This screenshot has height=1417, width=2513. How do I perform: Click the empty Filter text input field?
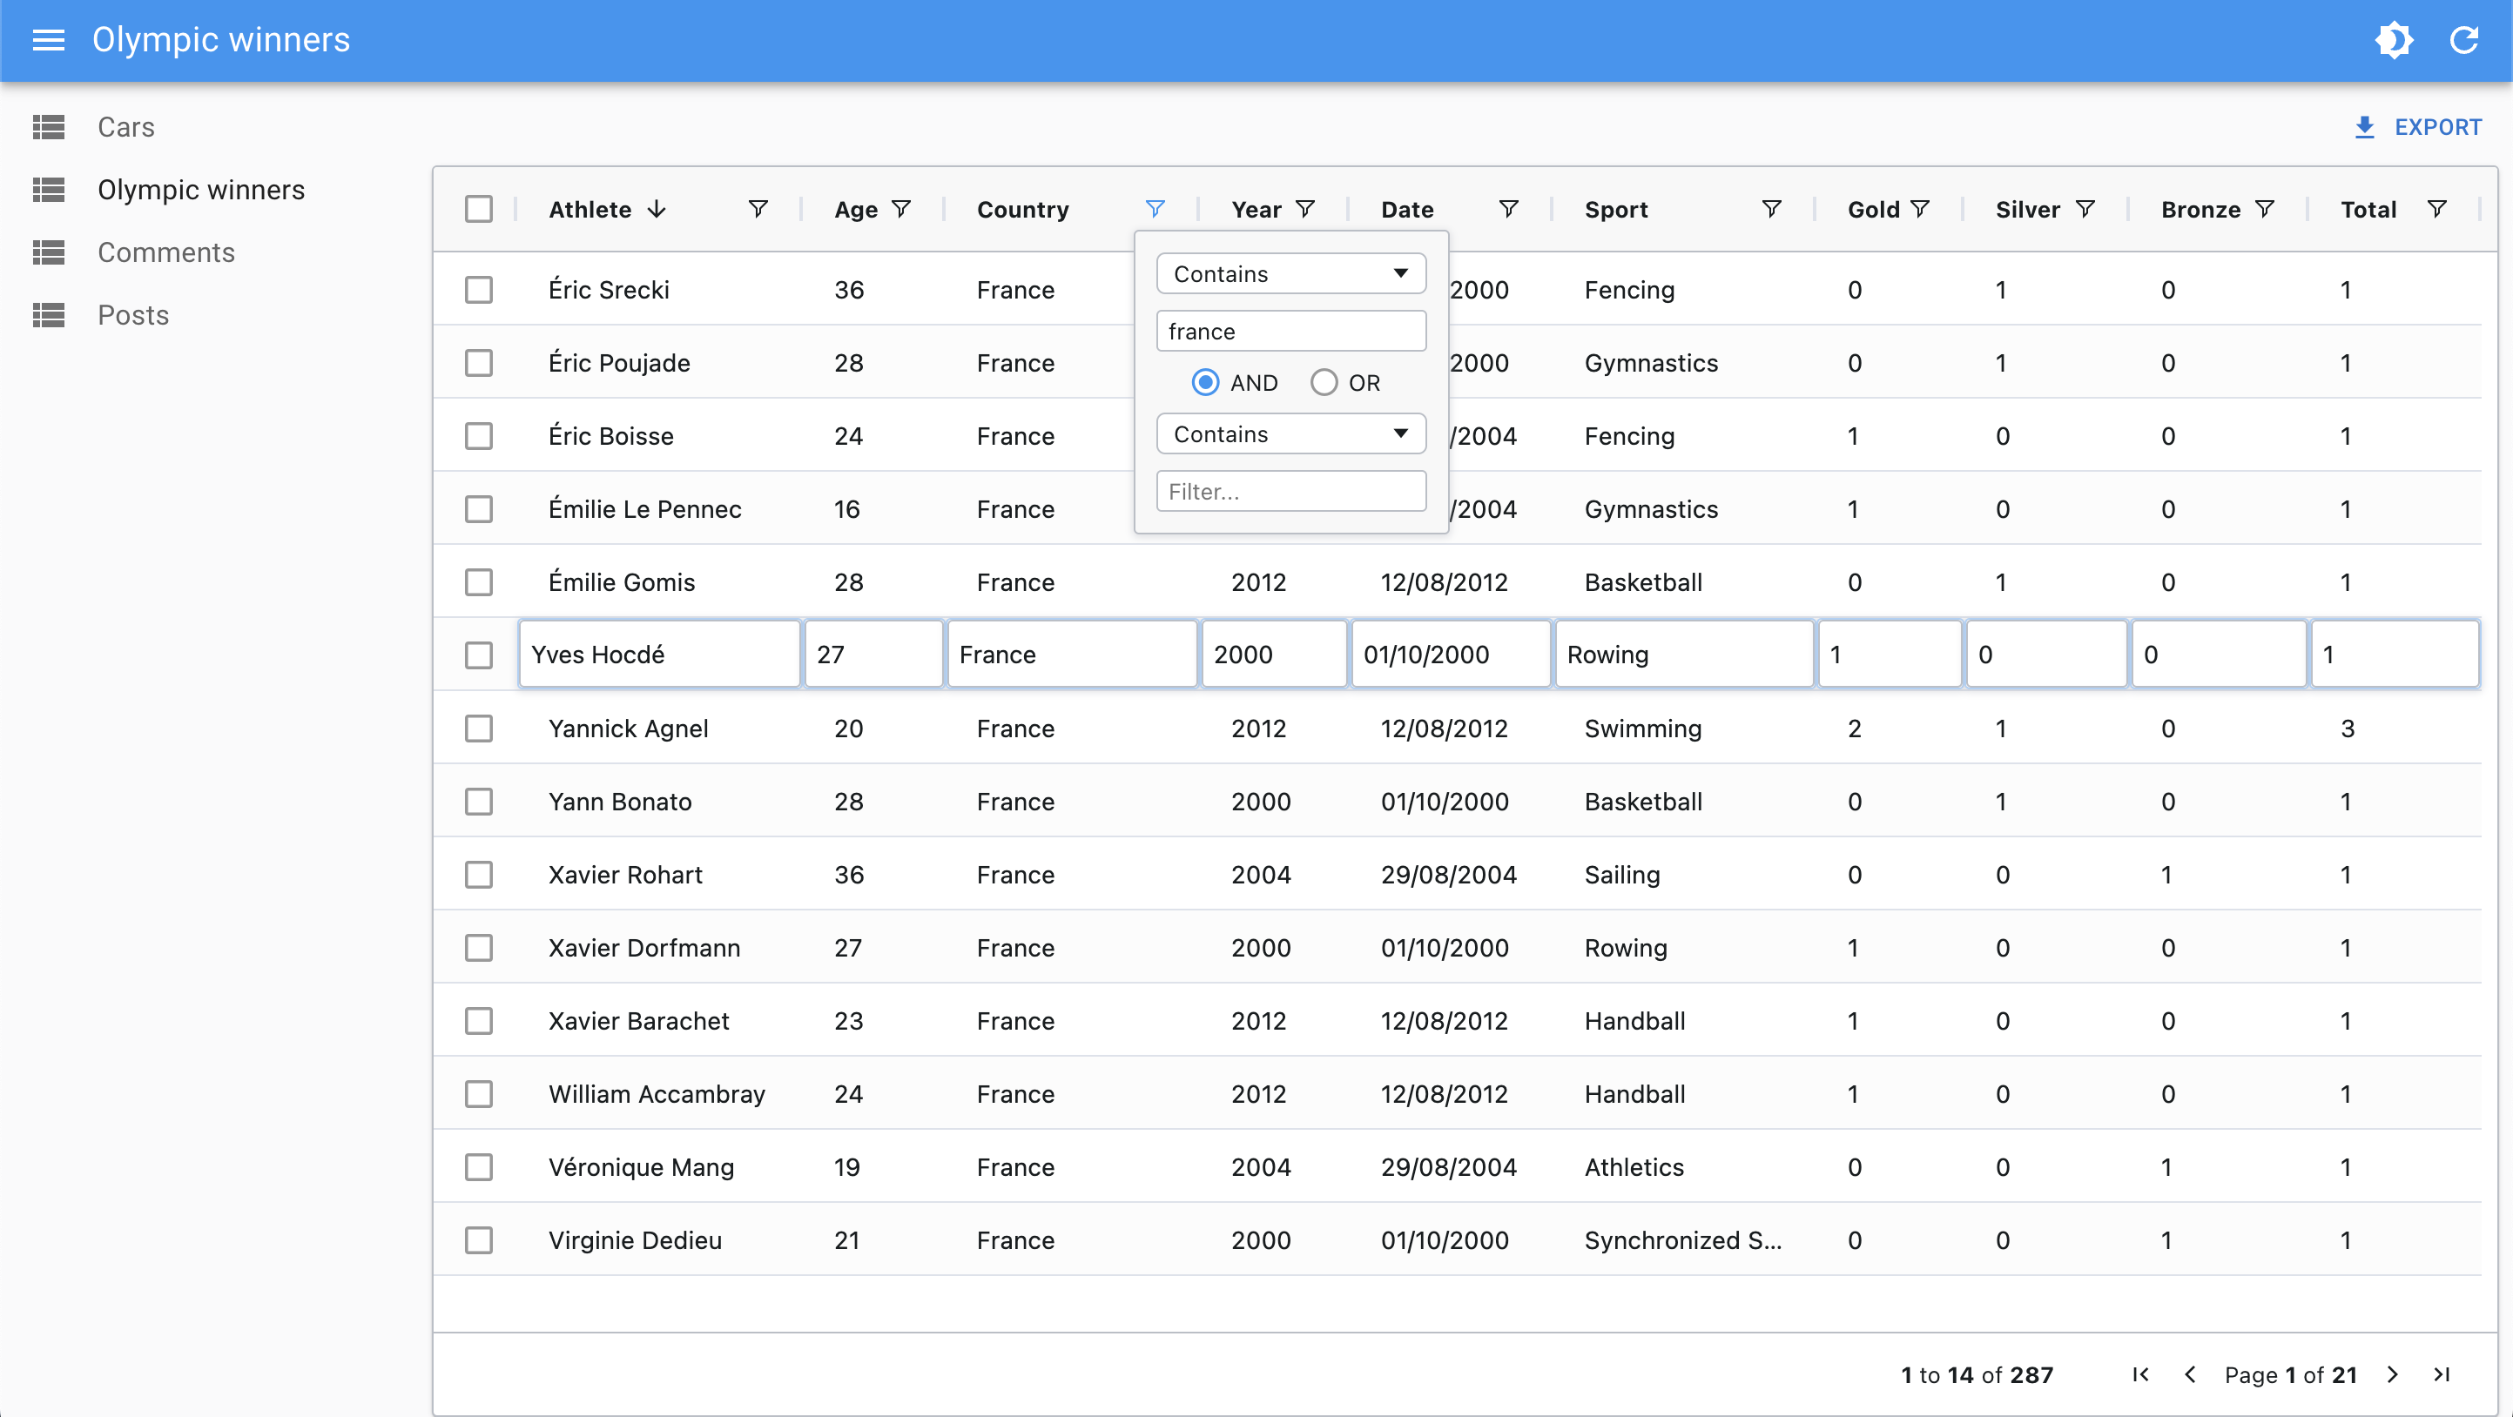(1290, 491)
